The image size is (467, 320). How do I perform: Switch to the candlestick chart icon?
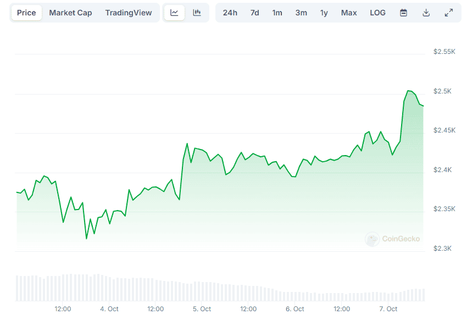click(197, 13)
